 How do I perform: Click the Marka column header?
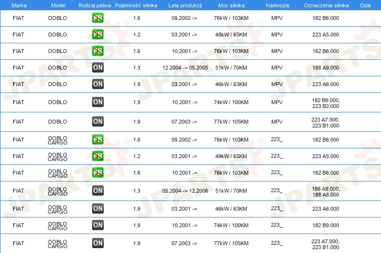pyautogui.click(x=19, y=5)
